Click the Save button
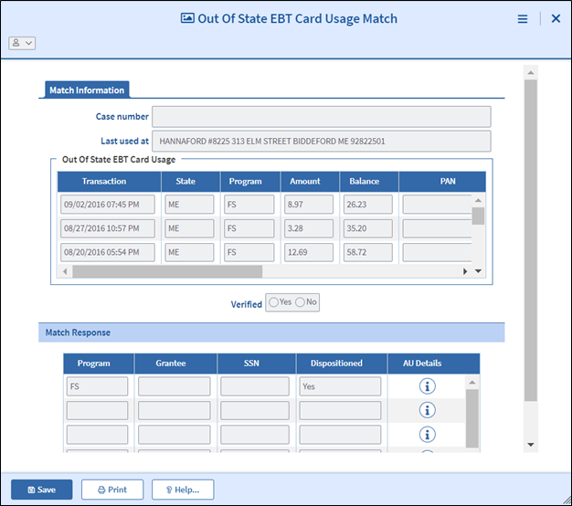This screenshot has height=506, width=572. click(42, 490)
